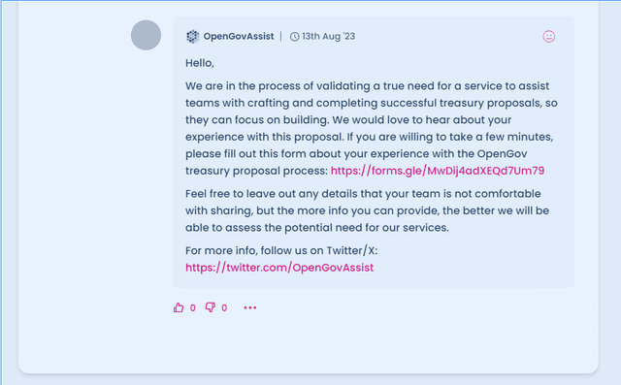
Task: Click the empty card area below the reactions
Action: coord(309,344)
